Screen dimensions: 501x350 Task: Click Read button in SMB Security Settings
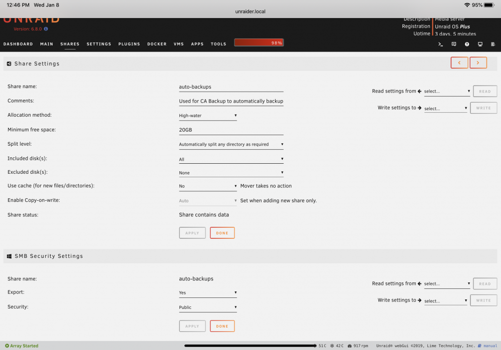coord(484,283)
